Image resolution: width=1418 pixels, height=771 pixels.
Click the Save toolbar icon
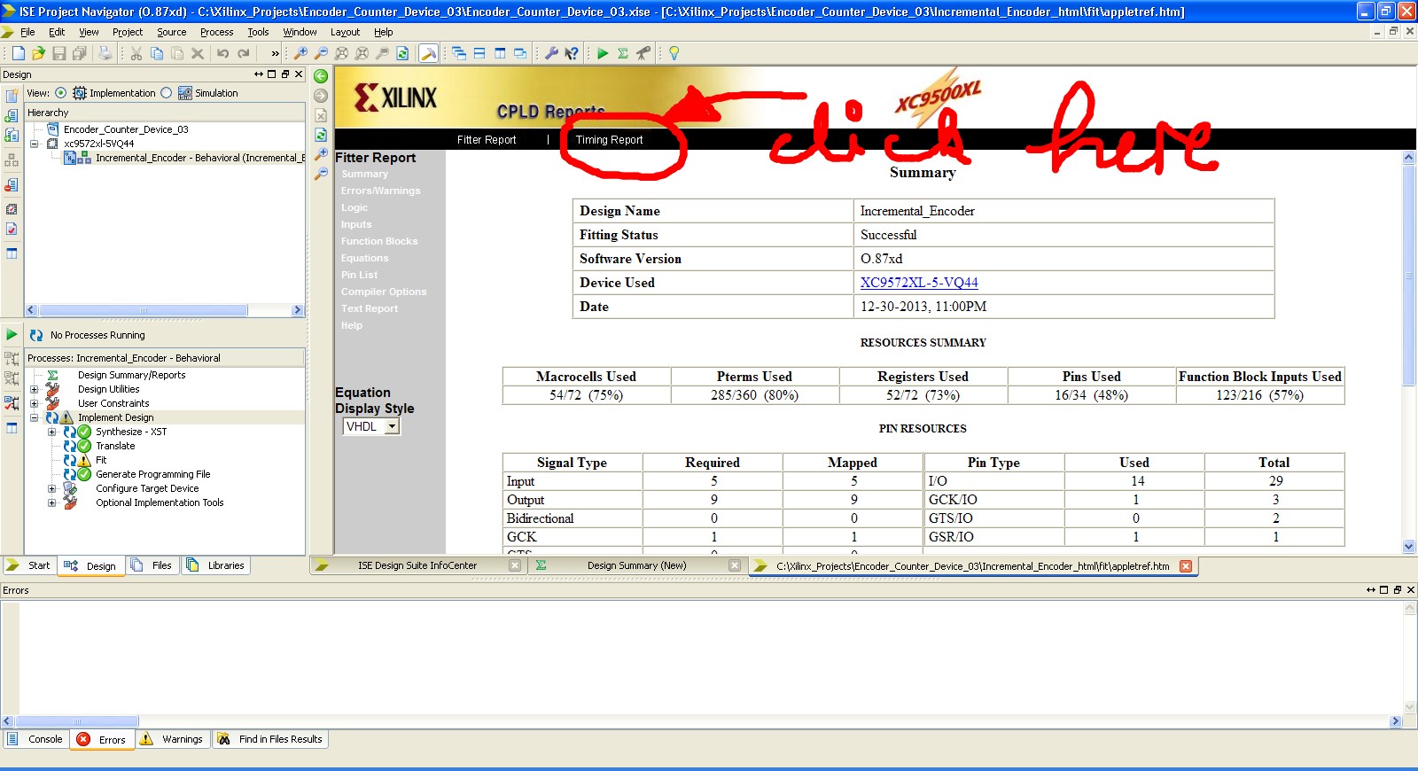58,53
